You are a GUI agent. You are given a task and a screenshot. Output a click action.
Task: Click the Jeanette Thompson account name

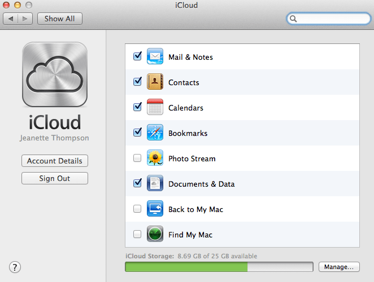[x=54, y=138]
